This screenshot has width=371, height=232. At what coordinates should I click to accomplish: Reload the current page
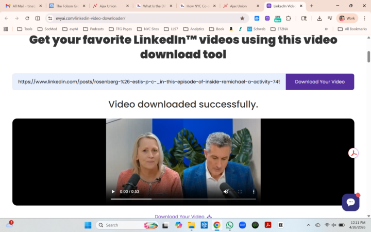point(27,18)
